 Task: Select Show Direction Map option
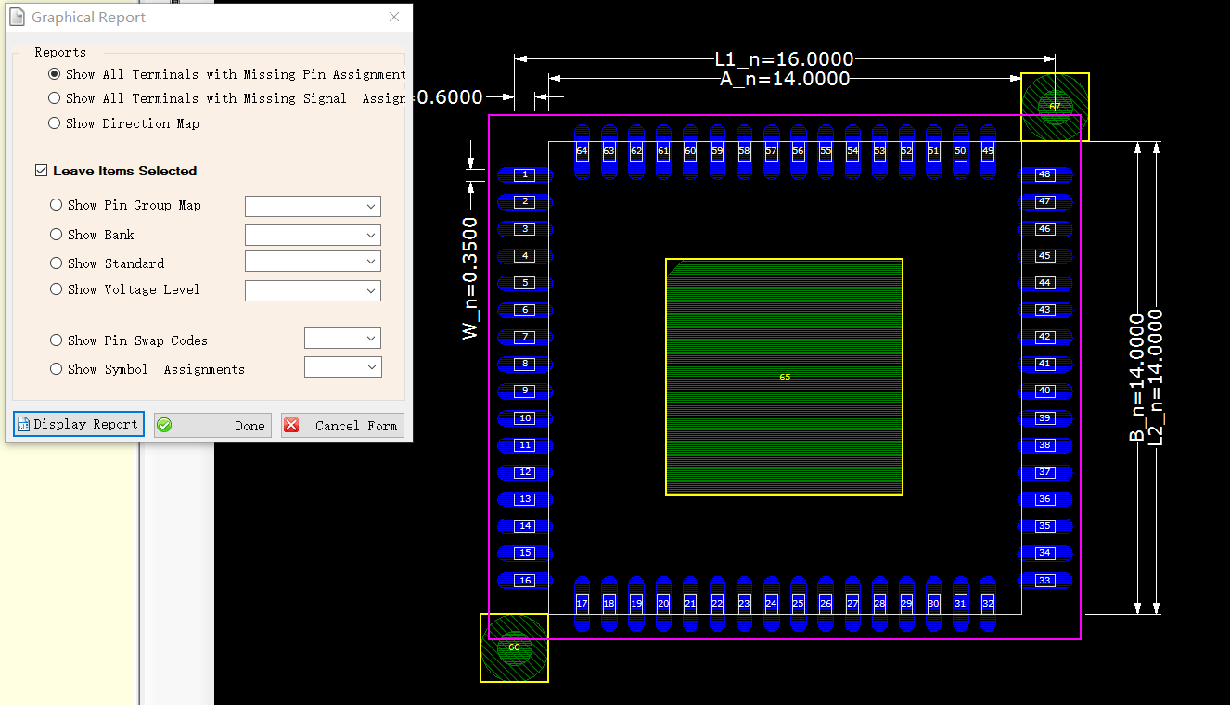[x=56, y=122]
